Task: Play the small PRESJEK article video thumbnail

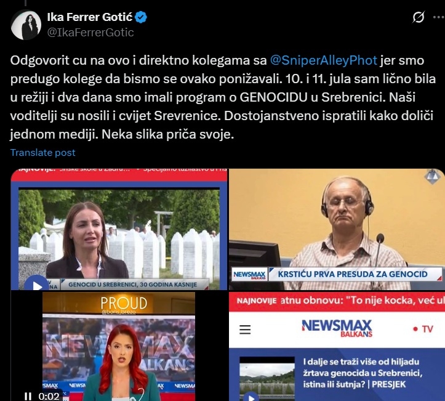Action: 251,397
